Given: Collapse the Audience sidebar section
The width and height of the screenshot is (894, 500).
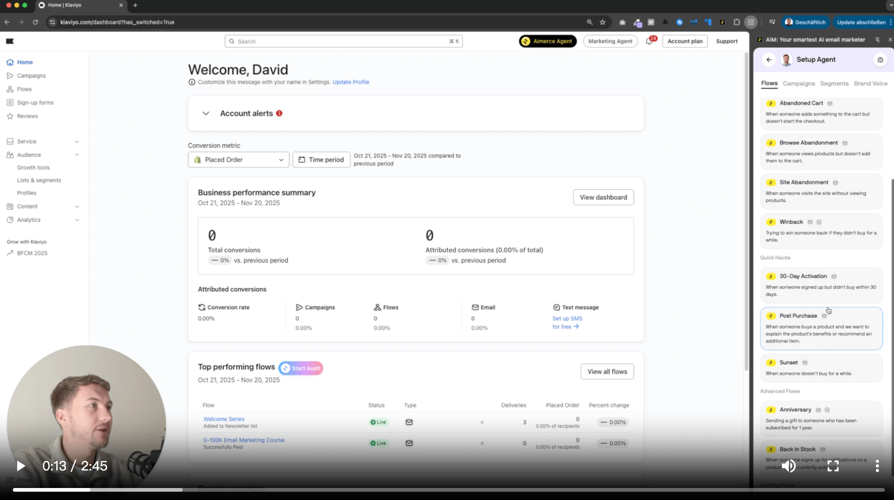Looking at the screenshot, I should (77, 155).
